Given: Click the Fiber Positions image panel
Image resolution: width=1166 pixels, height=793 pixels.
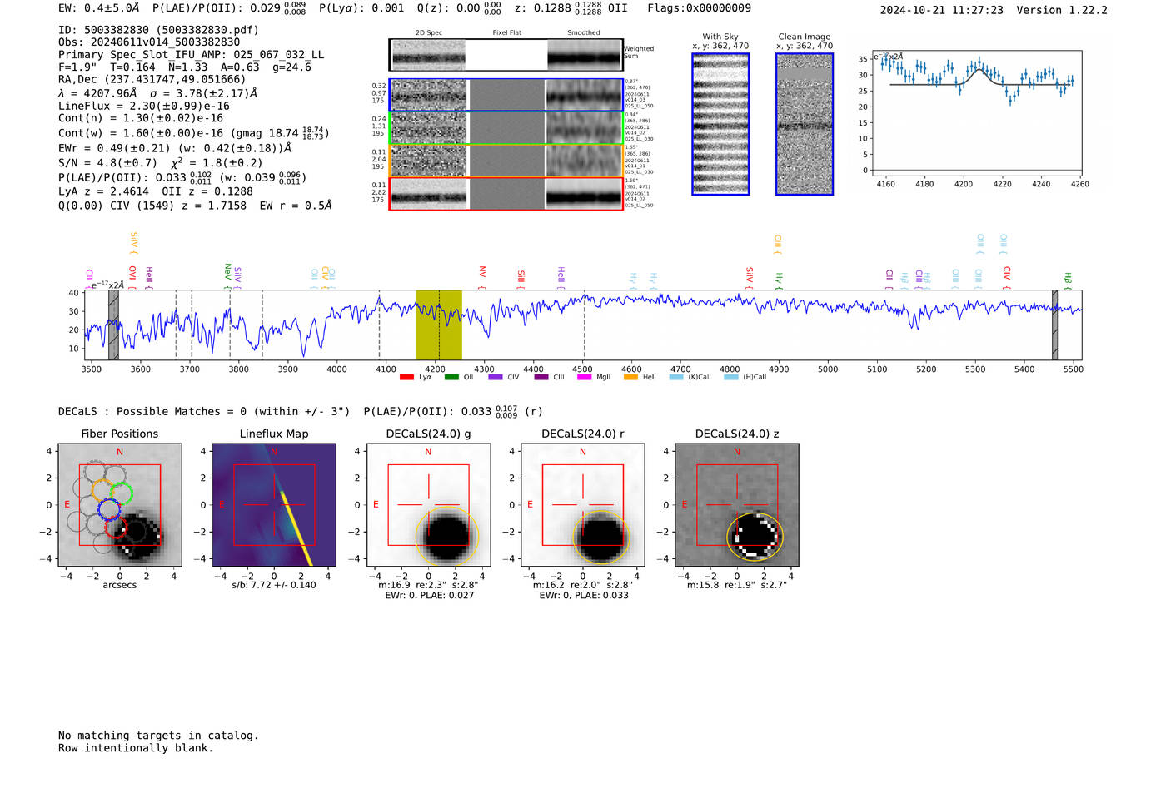Looking at the screenshot, I should (120, 505).
